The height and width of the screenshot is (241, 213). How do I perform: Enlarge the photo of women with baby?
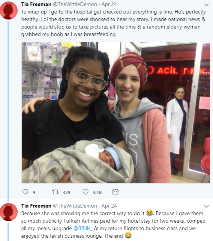116,113
